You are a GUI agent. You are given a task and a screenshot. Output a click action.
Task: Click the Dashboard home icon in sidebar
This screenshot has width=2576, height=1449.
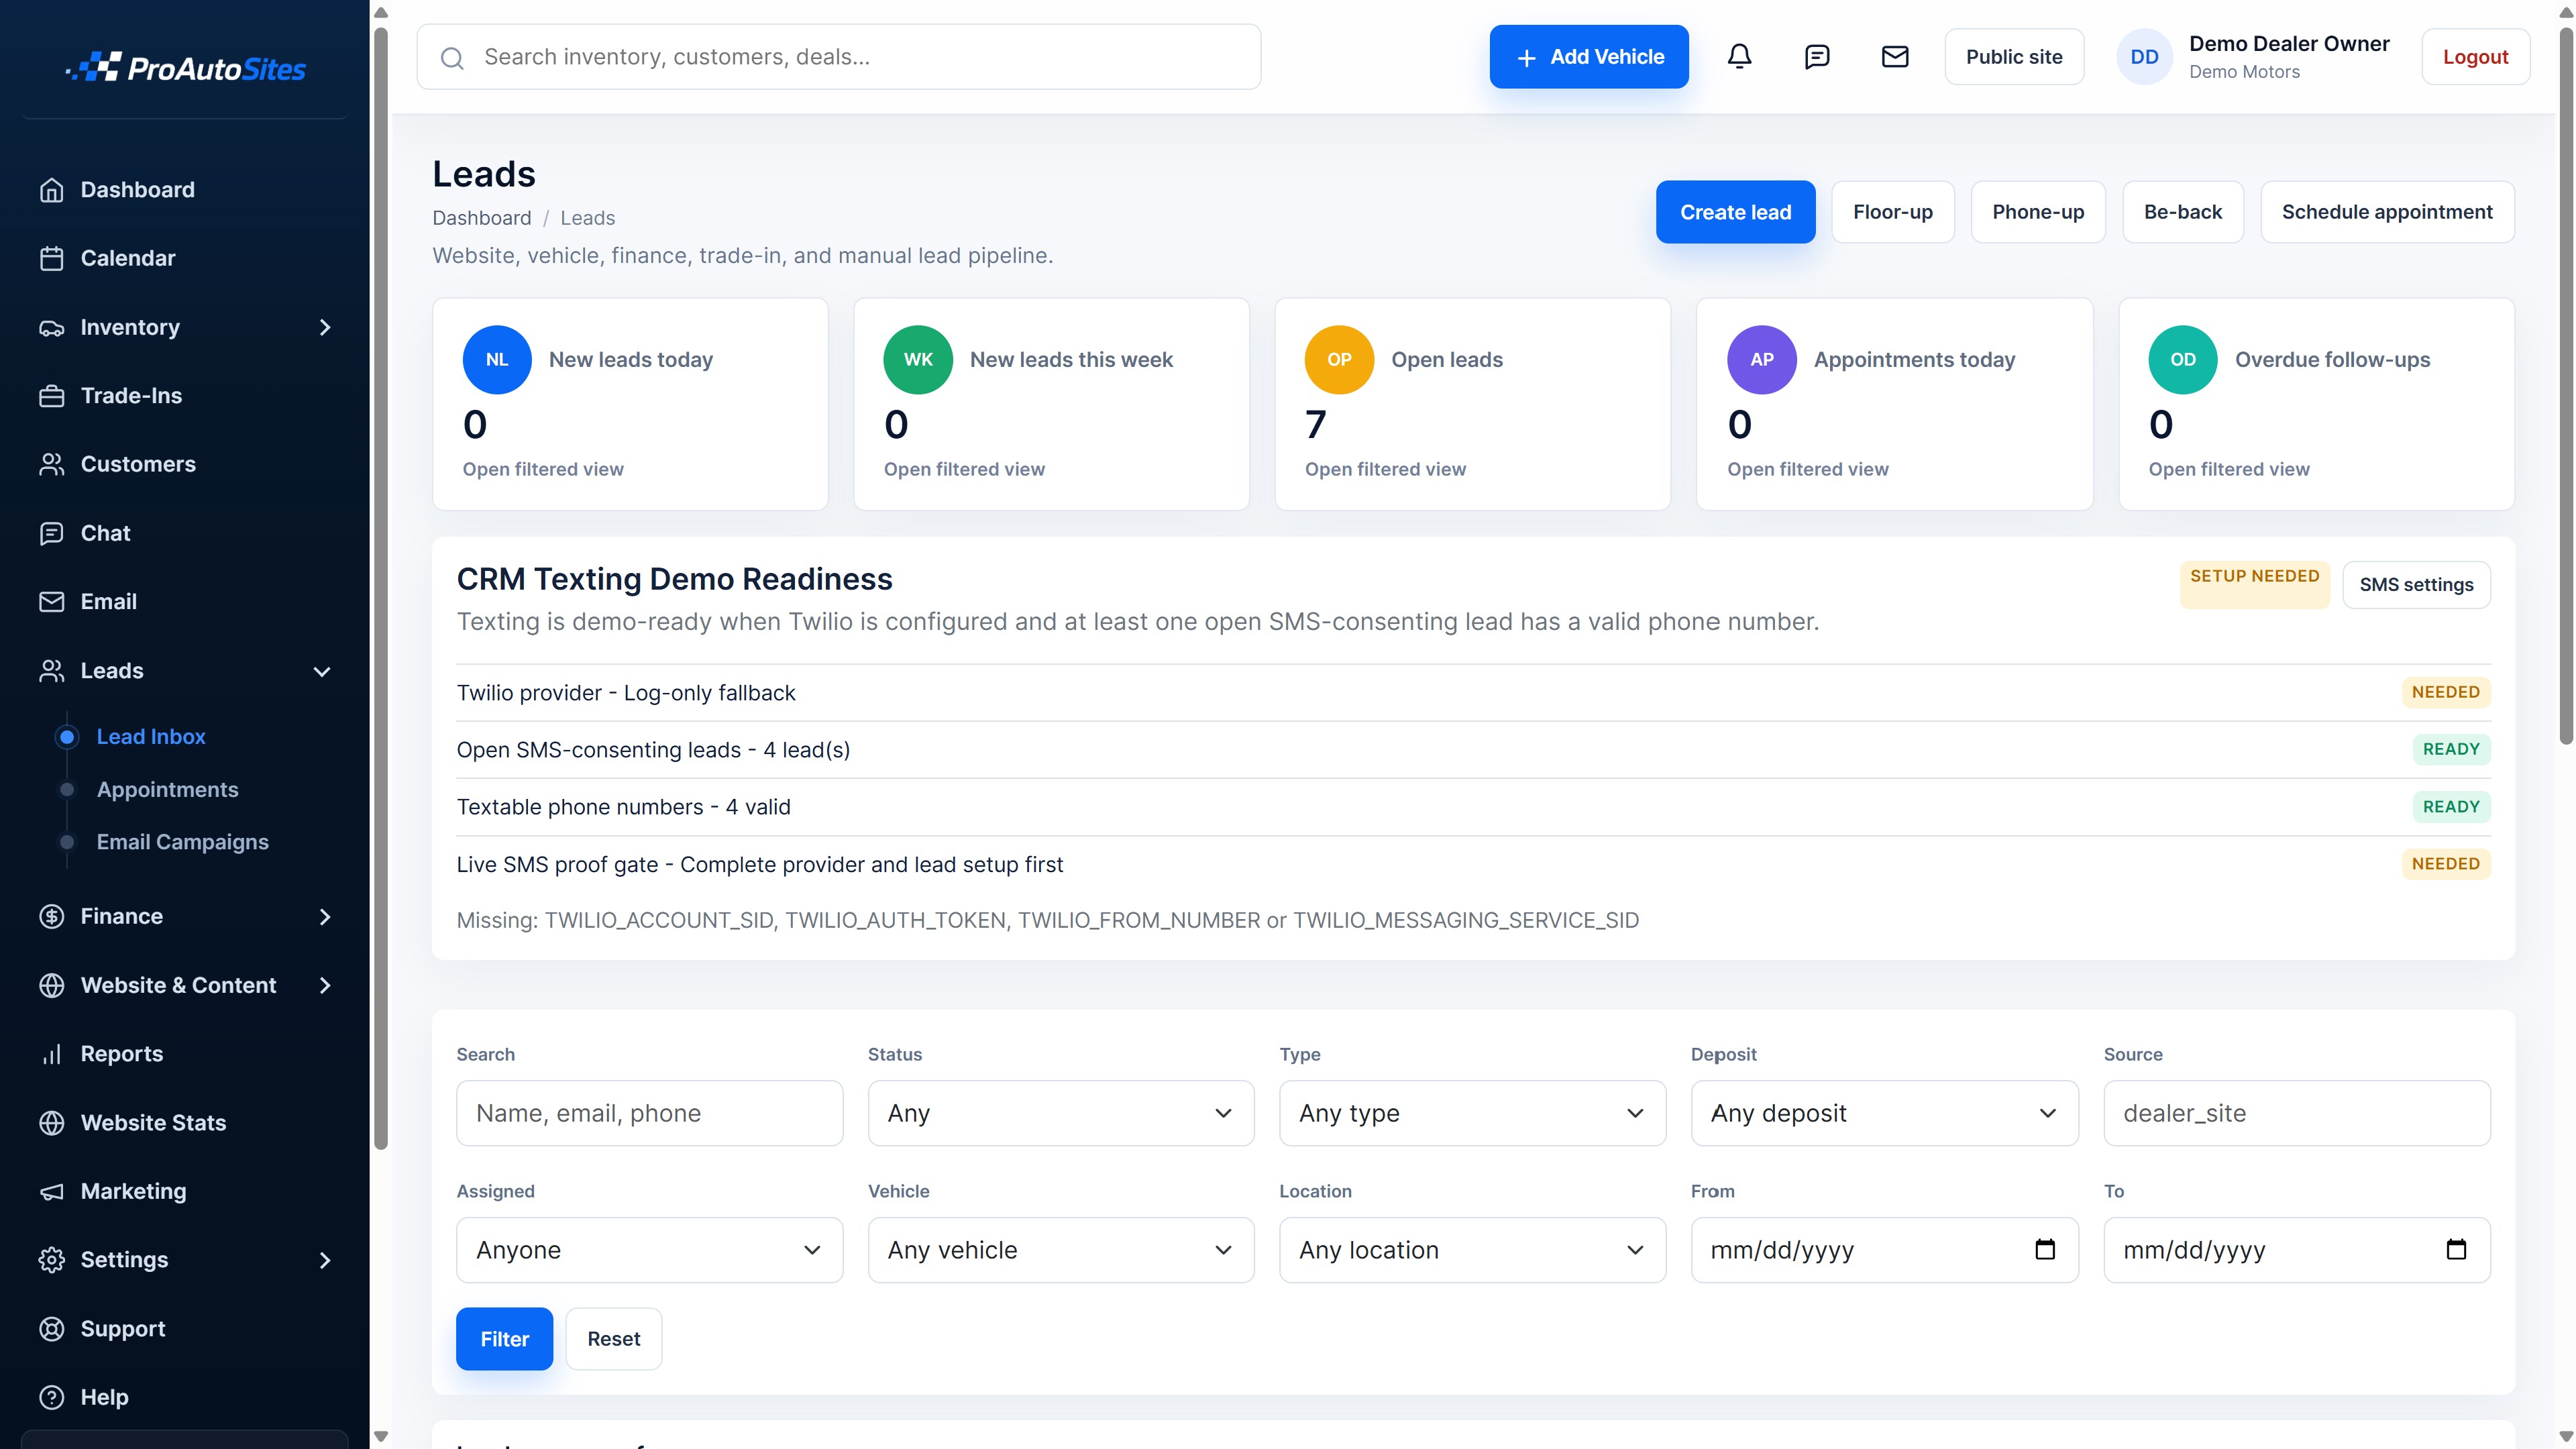(x=51, y=190)
